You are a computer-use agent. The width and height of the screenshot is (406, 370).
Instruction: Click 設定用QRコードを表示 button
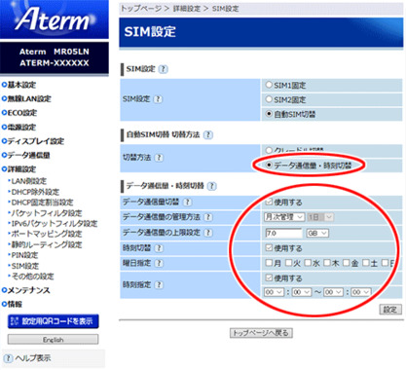tap(54, 321)
